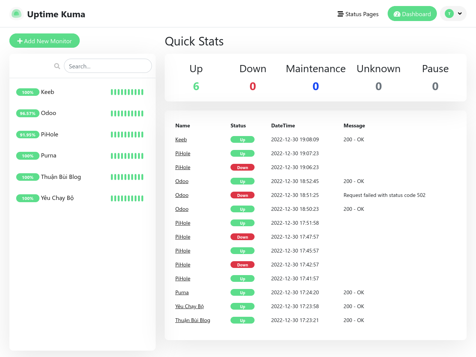
Task: Open Thuận Bùi Blog link in table
Action: point(193,320)
